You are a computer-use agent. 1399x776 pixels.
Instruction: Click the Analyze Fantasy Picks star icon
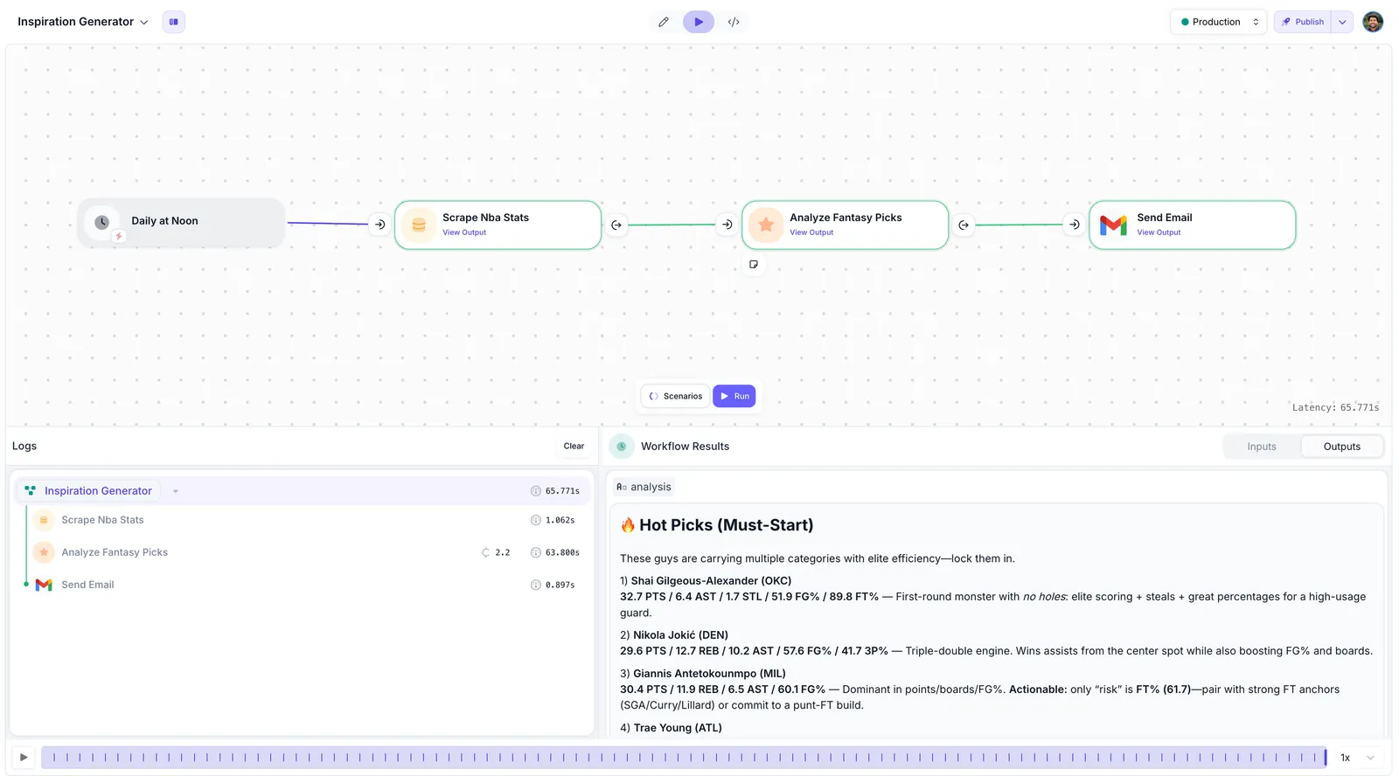coord(766,225)
